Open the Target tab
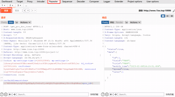Image resolution: width=175 pixels, height=97 pixels. click(20, 2)
